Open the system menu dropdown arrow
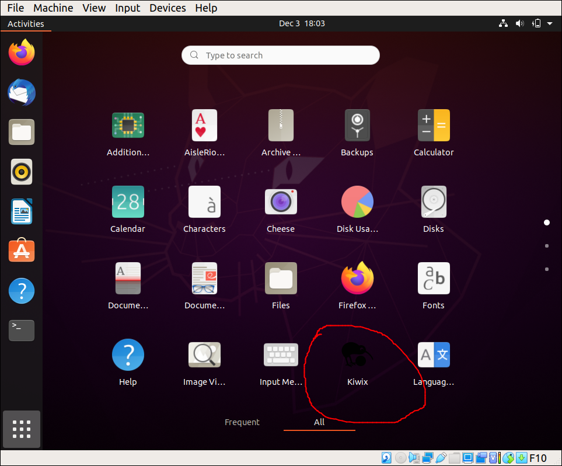 pyautogui.click(x=549, y=23)
